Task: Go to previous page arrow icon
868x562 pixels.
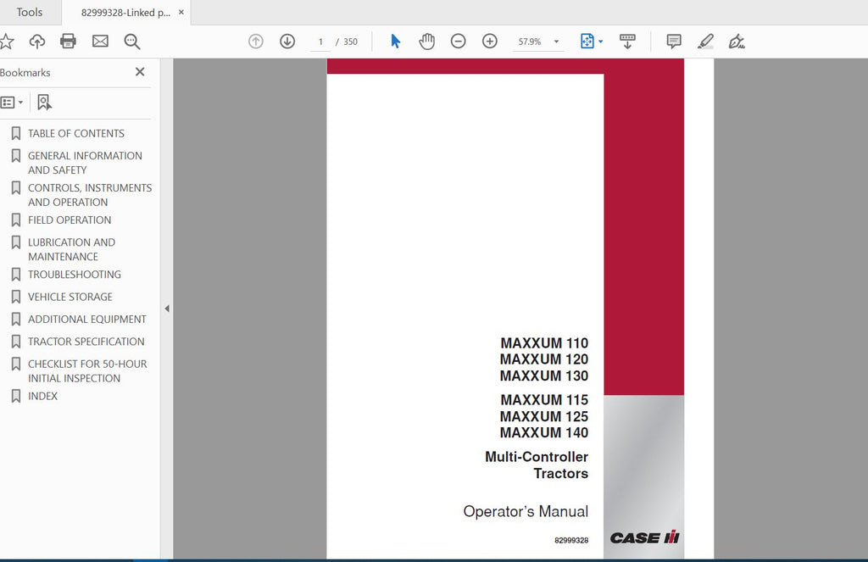Action: pos(256,41)
